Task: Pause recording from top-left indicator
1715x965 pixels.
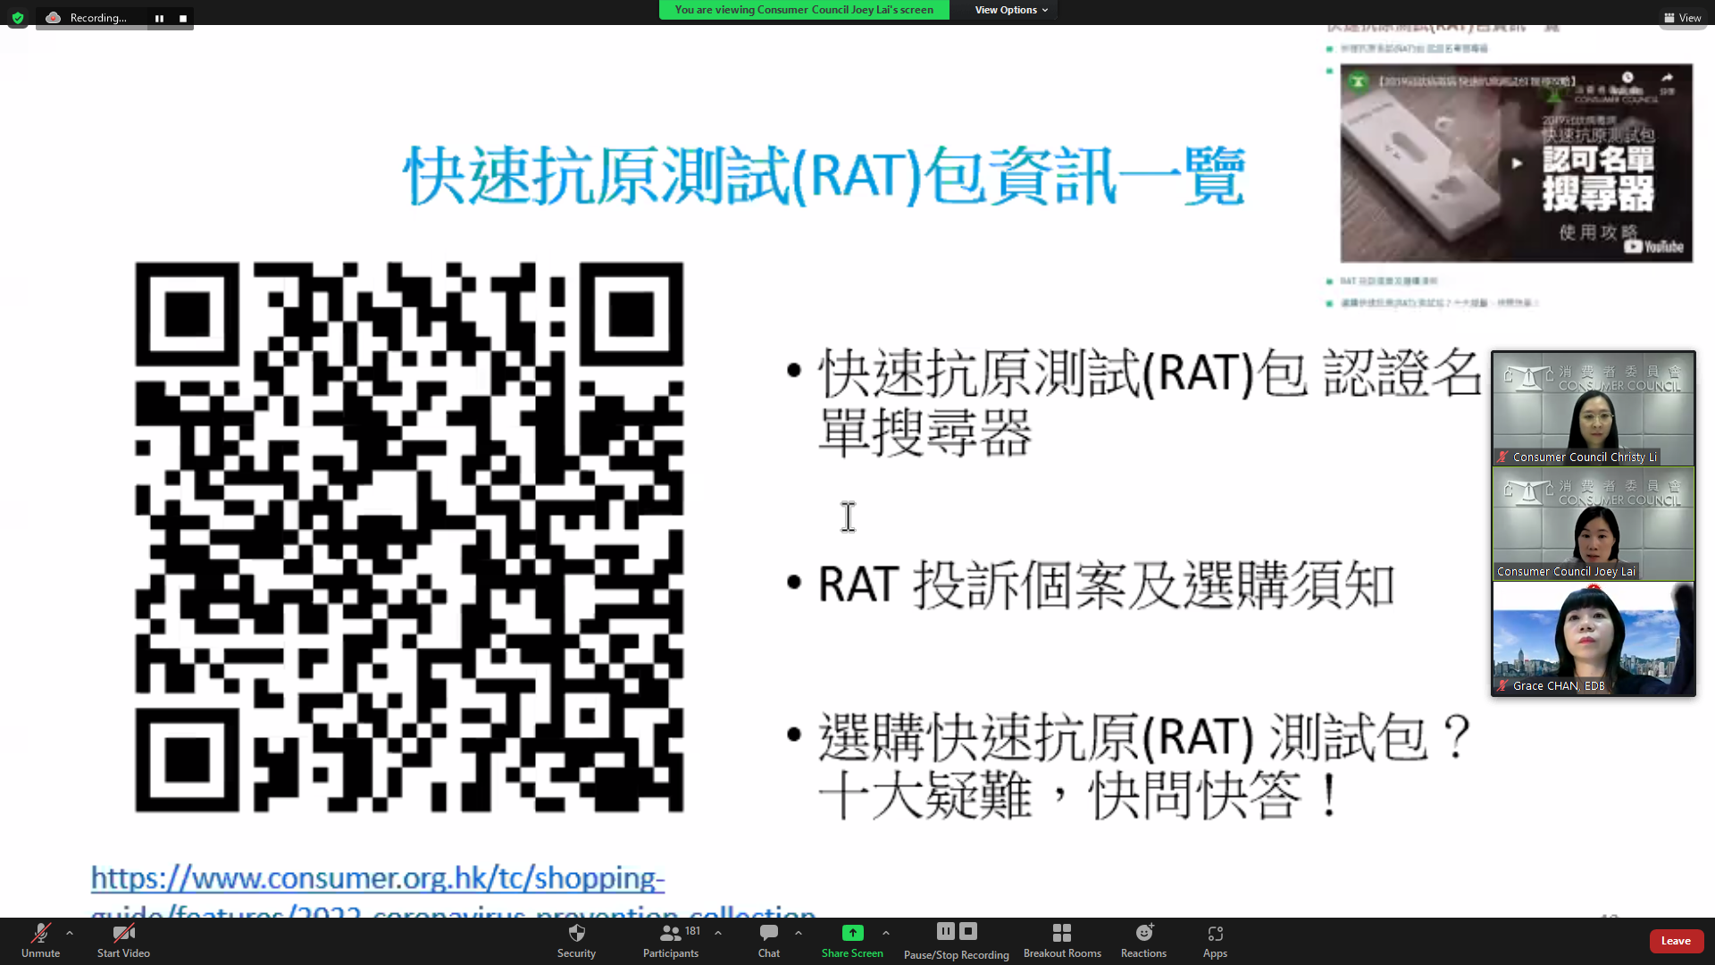Action: point(159,18)
